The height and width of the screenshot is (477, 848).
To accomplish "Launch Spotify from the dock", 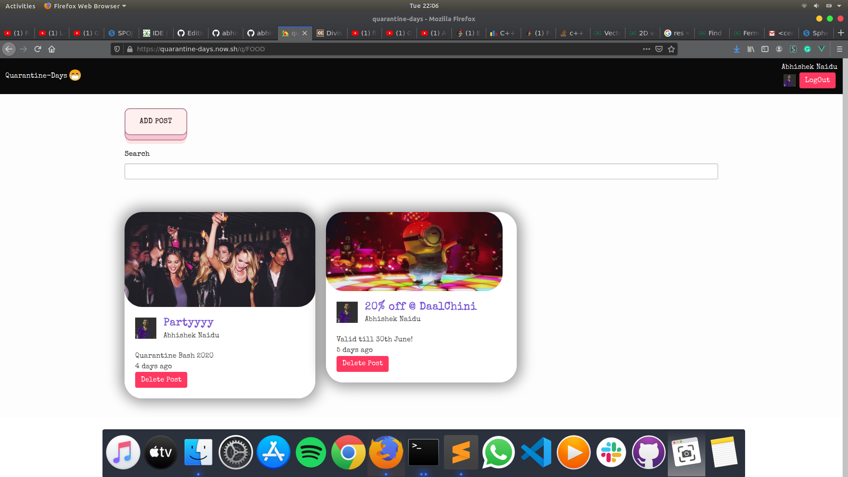I will [310, 452].
